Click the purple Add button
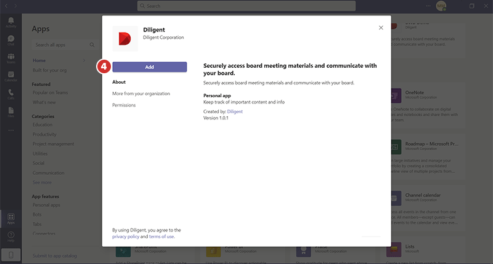The image size is (493, 264). tap(149, 66)
